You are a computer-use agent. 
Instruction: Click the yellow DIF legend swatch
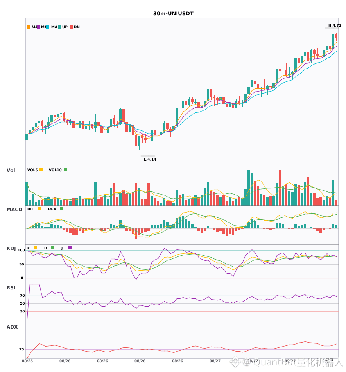39,209
